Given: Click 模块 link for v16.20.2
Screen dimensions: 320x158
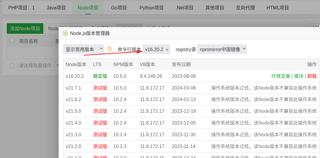Looking at the screenshot, I should pyautogui.click(x=299, y=76).
